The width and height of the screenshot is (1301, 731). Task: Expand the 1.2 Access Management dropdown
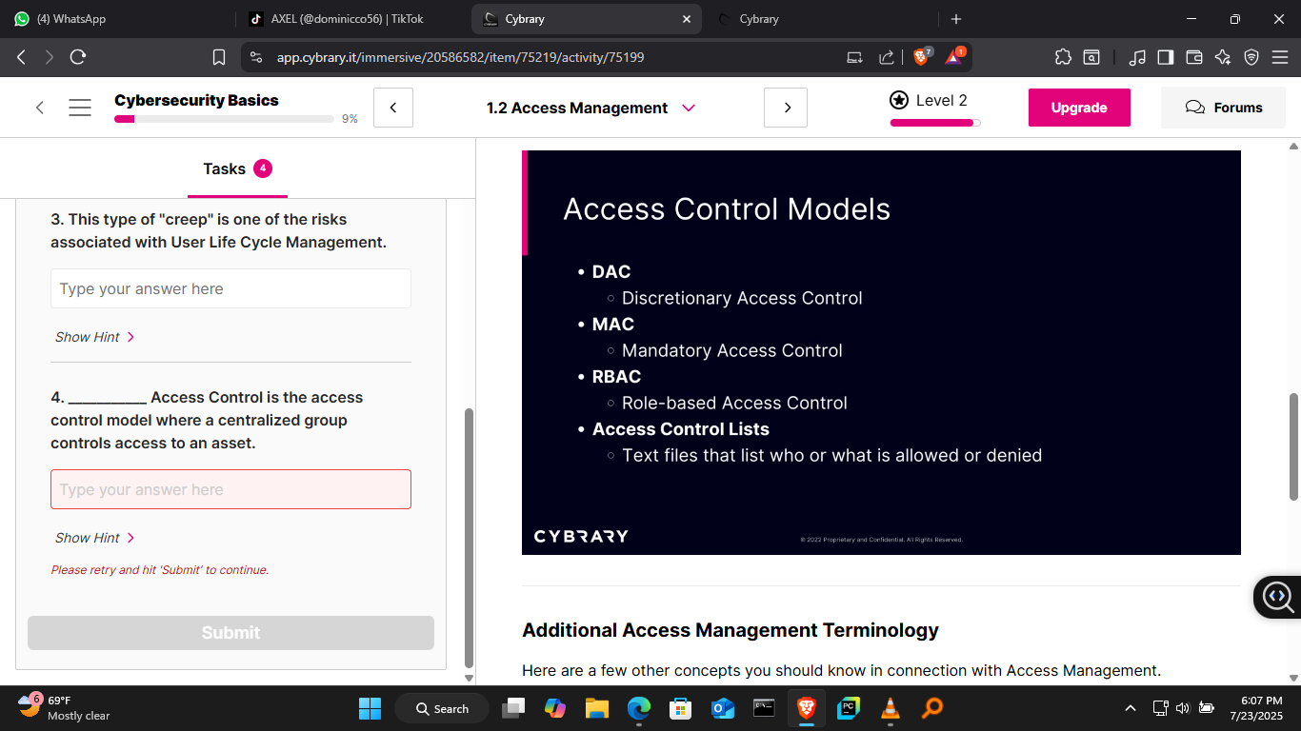pyautogui.click(x=689, y=108)
